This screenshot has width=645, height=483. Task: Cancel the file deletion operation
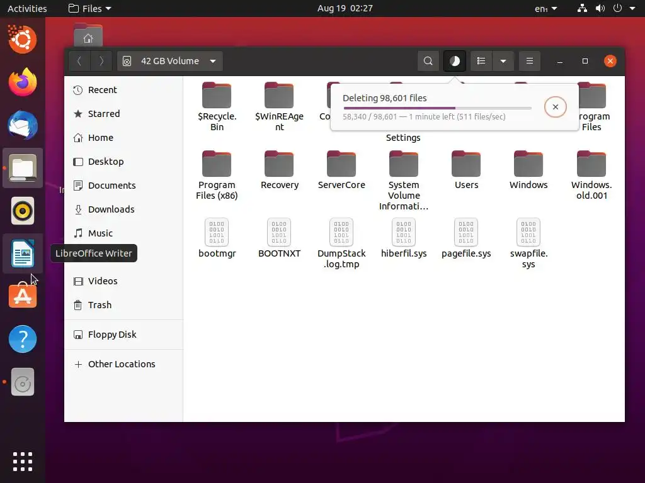556,107
